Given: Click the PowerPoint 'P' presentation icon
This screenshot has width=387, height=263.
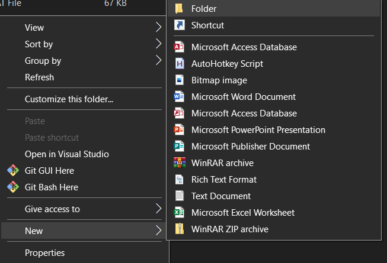Looking at the screenshot, I should [179, 129].
